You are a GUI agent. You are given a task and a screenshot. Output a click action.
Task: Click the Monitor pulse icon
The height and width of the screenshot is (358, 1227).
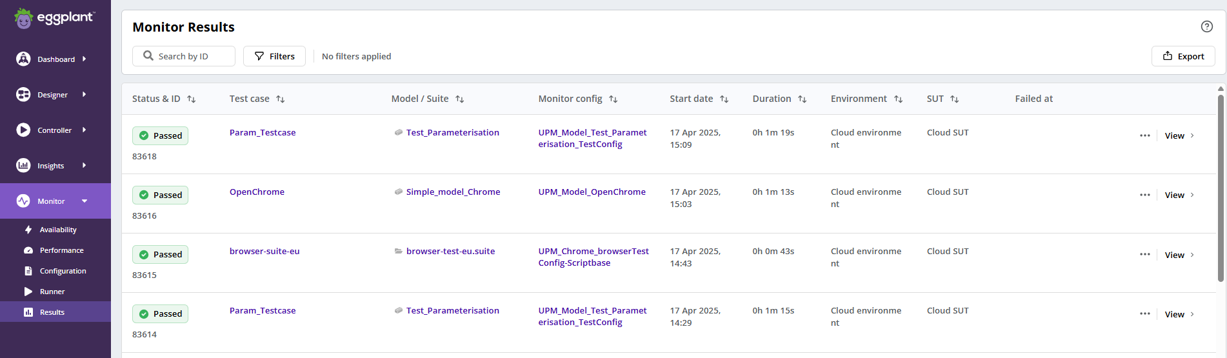(x=23, y=201)
